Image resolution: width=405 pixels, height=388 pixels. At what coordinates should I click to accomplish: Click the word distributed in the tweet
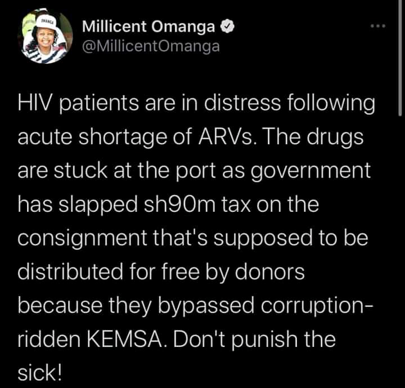point(70,272)
